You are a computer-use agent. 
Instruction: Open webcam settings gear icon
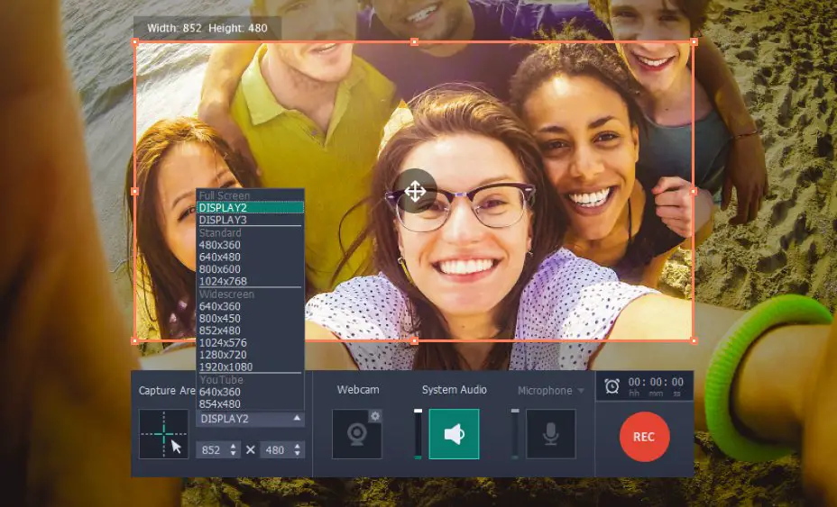point(375,416)
